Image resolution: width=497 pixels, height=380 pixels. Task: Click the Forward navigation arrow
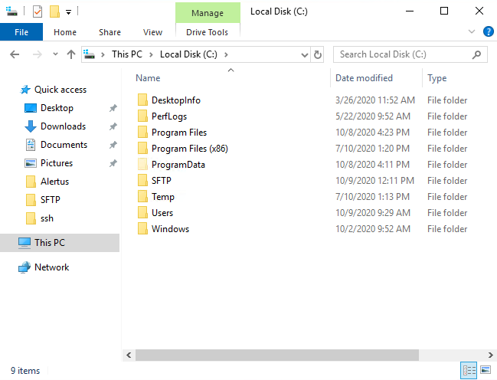[38, 54]
